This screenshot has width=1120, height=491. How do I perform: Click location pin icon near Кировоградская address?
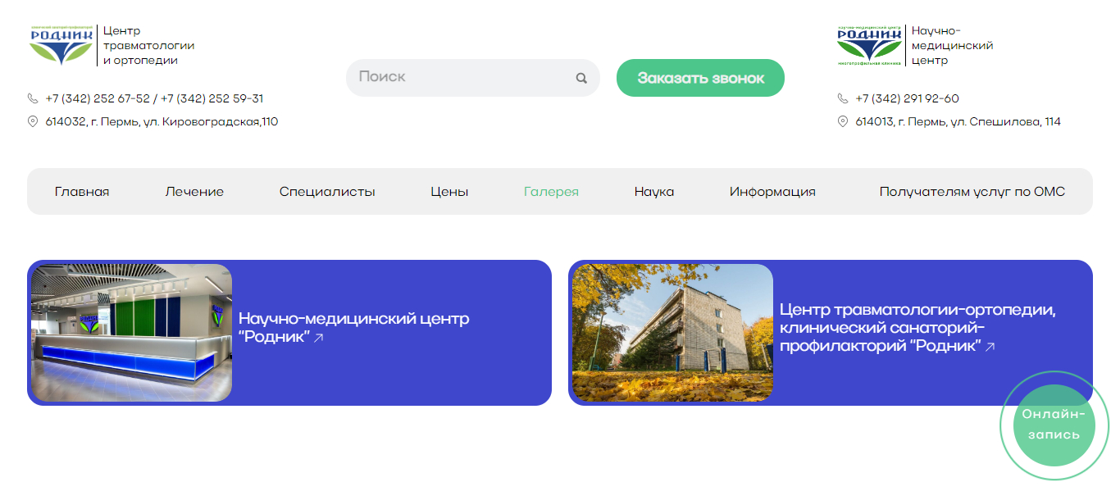pyautogui.click(x=33, y=121)
